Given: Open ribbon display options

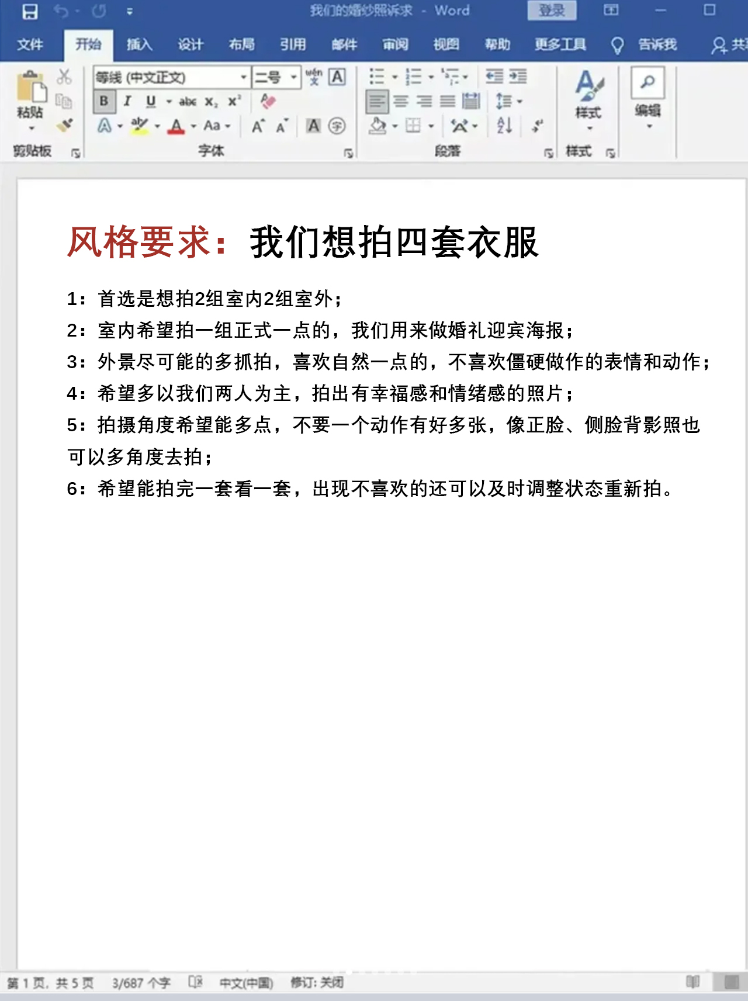Looking at the screenshot, I should click(611, 10).
